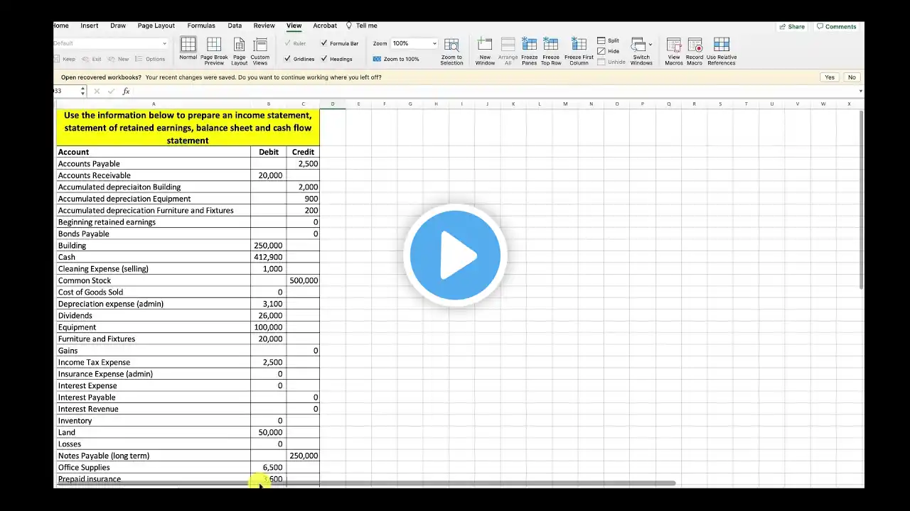This screenshot has width=910, height=511.
Task: Click the formula bar cancel X icon
Action: pyautogui.click(x=97, y=91)
